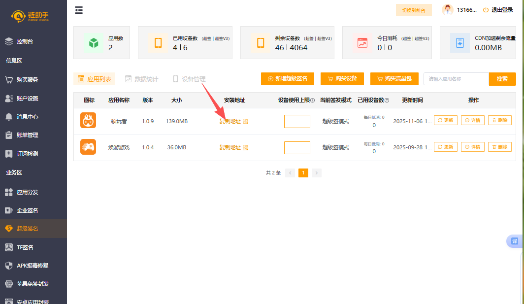Open 企业签名 in the sidebar
The image size is (524, 304).
tap(27, 210)
